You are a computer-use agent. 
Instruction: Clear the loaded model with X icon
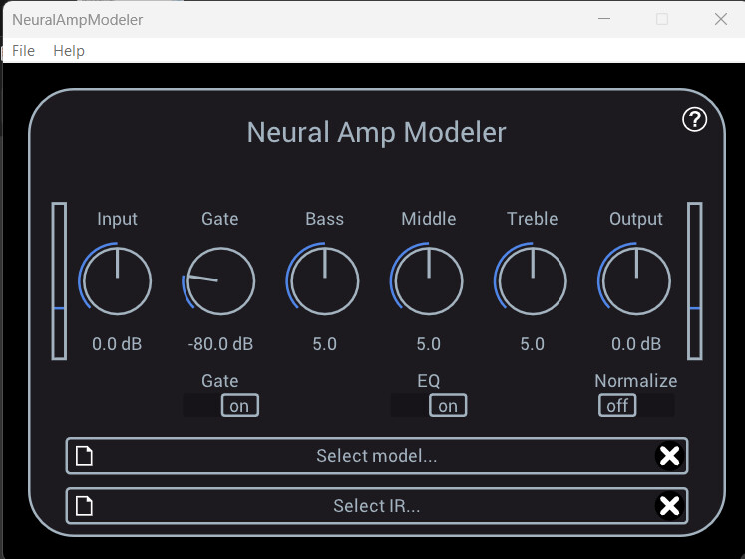(669, 456)
